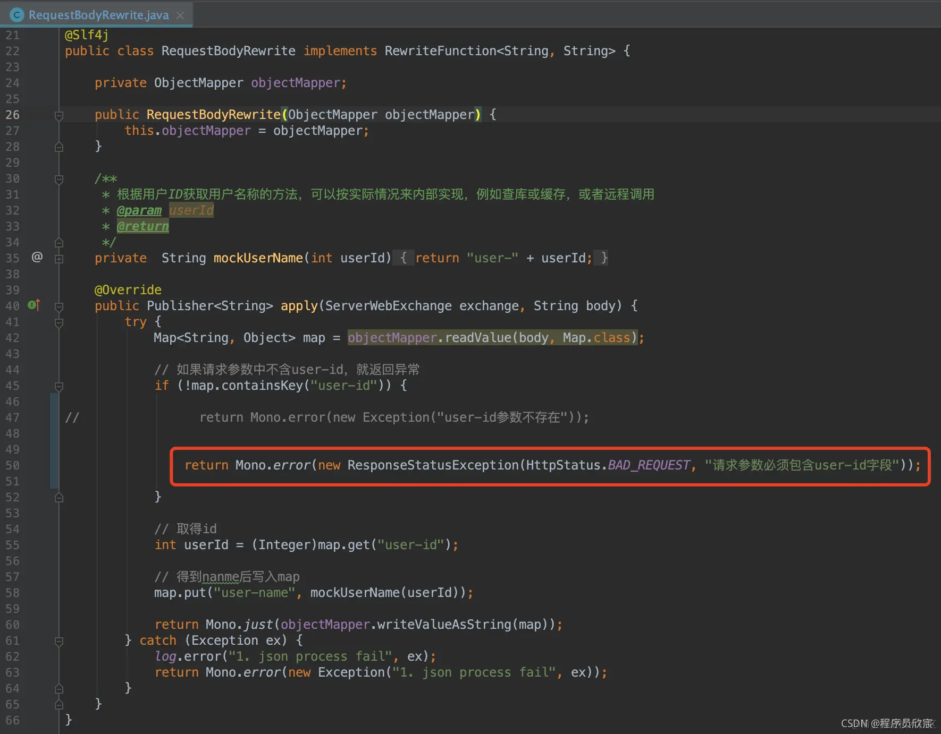Click the 'catch' keyword on line 61
Image resolution: width=941 pixels, height=734 pixels.
(x=158, y=641)
